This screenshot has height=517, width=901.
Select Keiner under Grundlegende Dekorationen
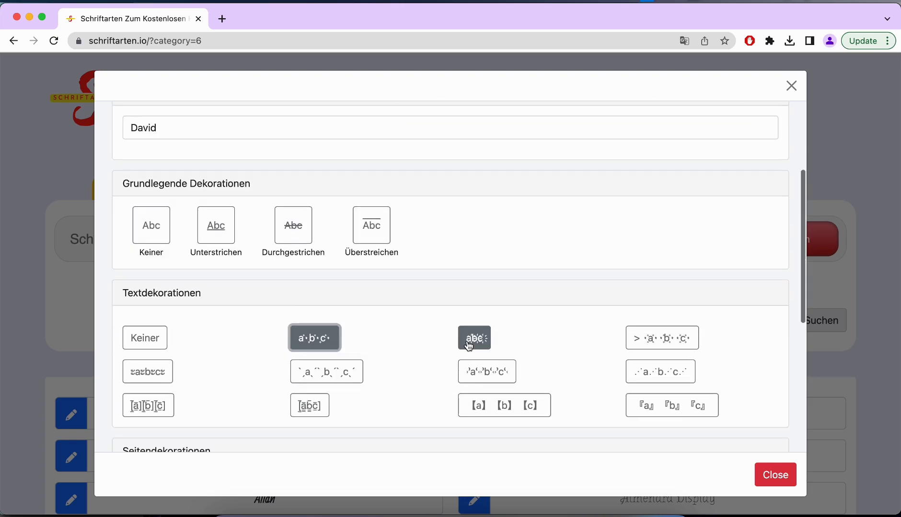[151, 225]
